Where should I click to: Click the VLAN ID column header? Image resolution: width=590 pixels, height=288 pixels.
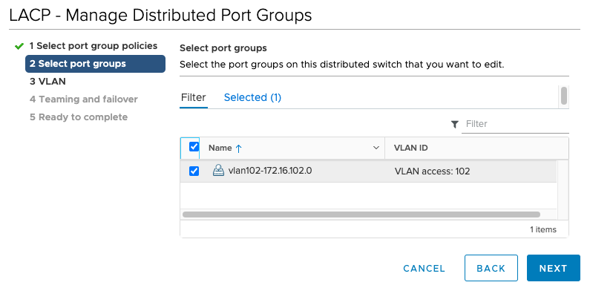476,148
